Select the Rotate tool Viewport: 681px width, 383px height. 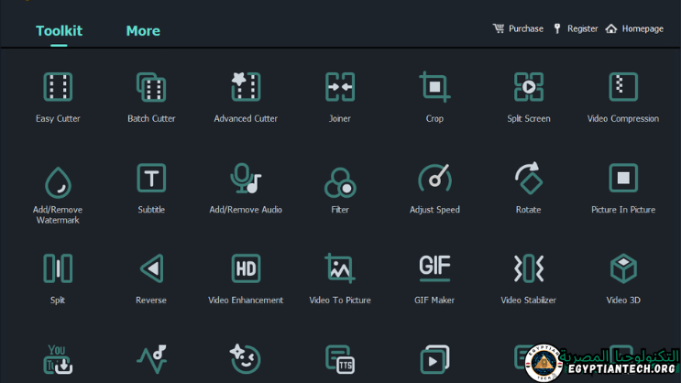[x=529, y=180]
